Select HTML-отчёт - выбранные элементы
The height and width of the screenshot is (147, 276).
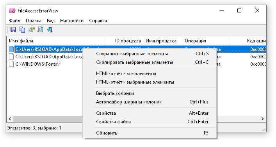coord(150,82)
